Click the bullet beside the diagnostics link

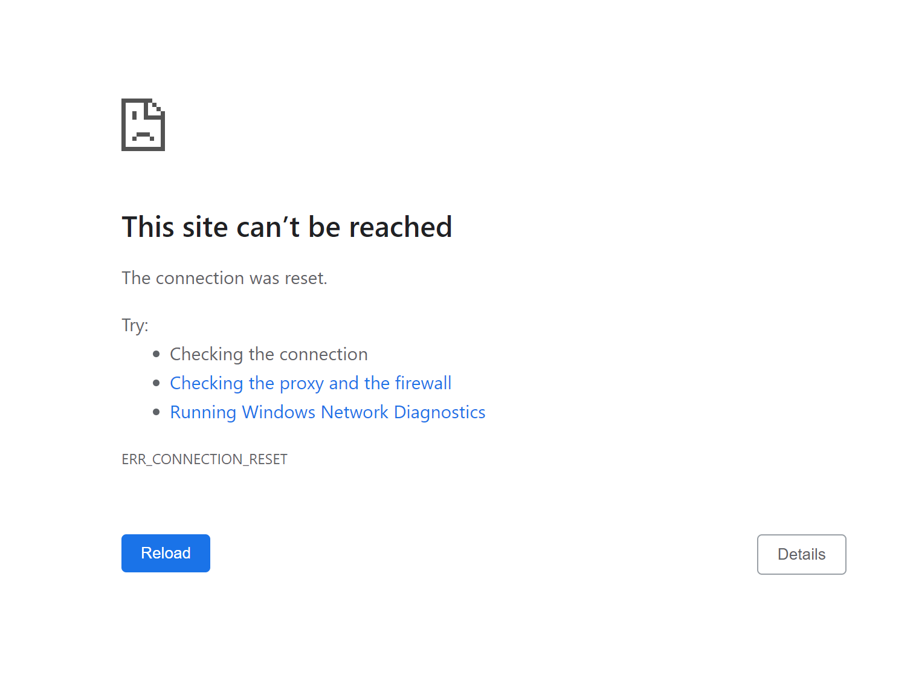point(156,412)
